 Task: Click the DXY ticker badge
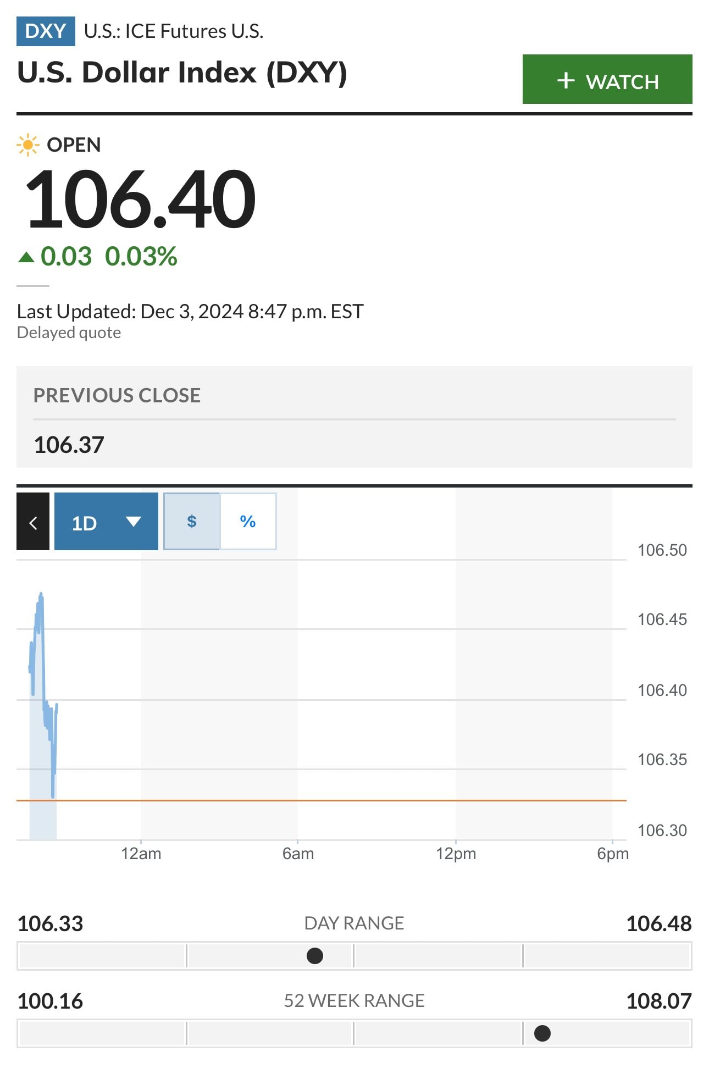(46, 31)
